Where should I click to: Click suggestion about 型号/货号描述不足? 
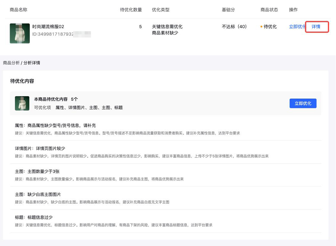click(127, 133)
